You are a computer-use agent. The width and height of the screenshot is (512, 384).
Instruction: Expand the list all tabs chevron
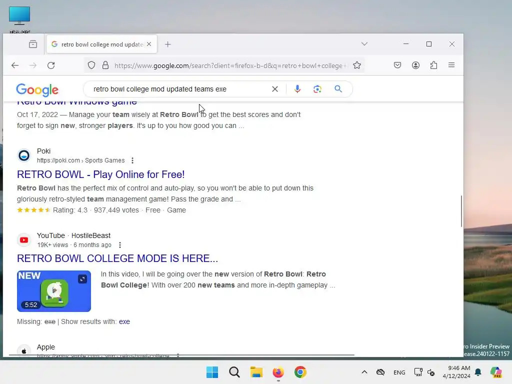tap(364, 44)
